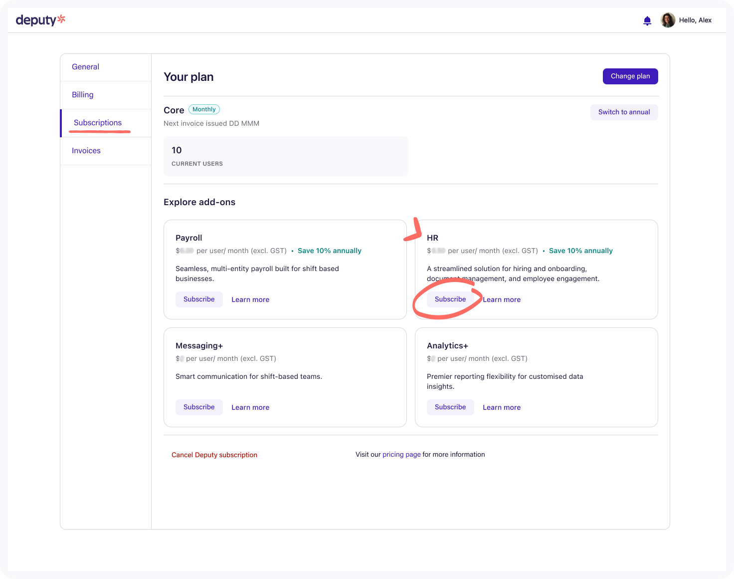Image resolution: width=734 pixels, height=579 pixels.
Task: Click the Monthly billing badge
Action: 204,110
